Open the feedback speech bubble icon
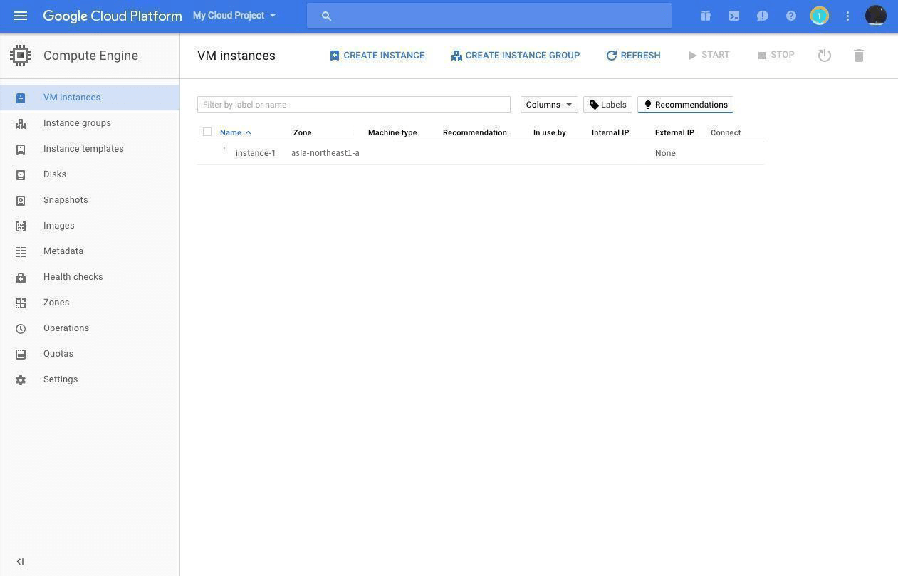Image resolution: width=898 pixels, height=576 pixels. pyautogui.click(x=763, y=16)
